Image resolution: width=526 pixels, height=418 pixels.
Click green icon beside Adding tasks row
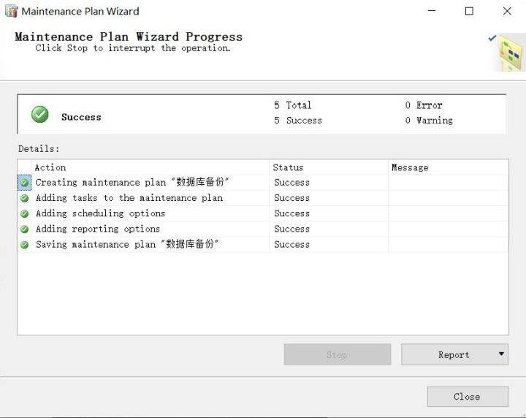click(x=25, y=198)
